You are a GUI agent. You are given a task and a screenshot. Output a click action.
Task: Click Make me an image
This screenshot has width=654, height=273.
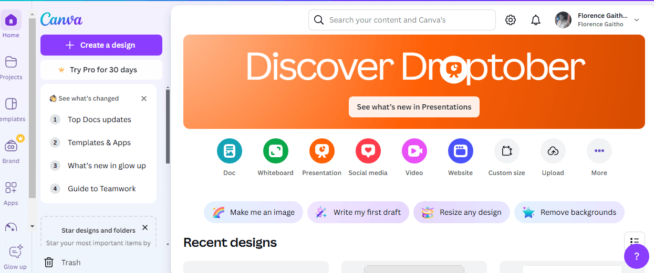[x=253, y=212]
